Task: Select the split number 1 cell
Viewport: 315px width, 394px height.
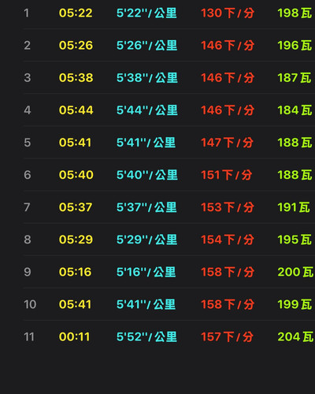Action: pos(27,13)
